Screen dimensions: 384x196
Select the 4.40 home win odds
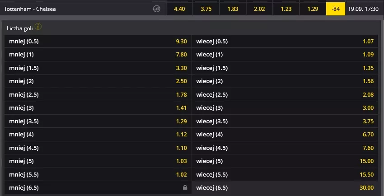(x=179, y=9)
